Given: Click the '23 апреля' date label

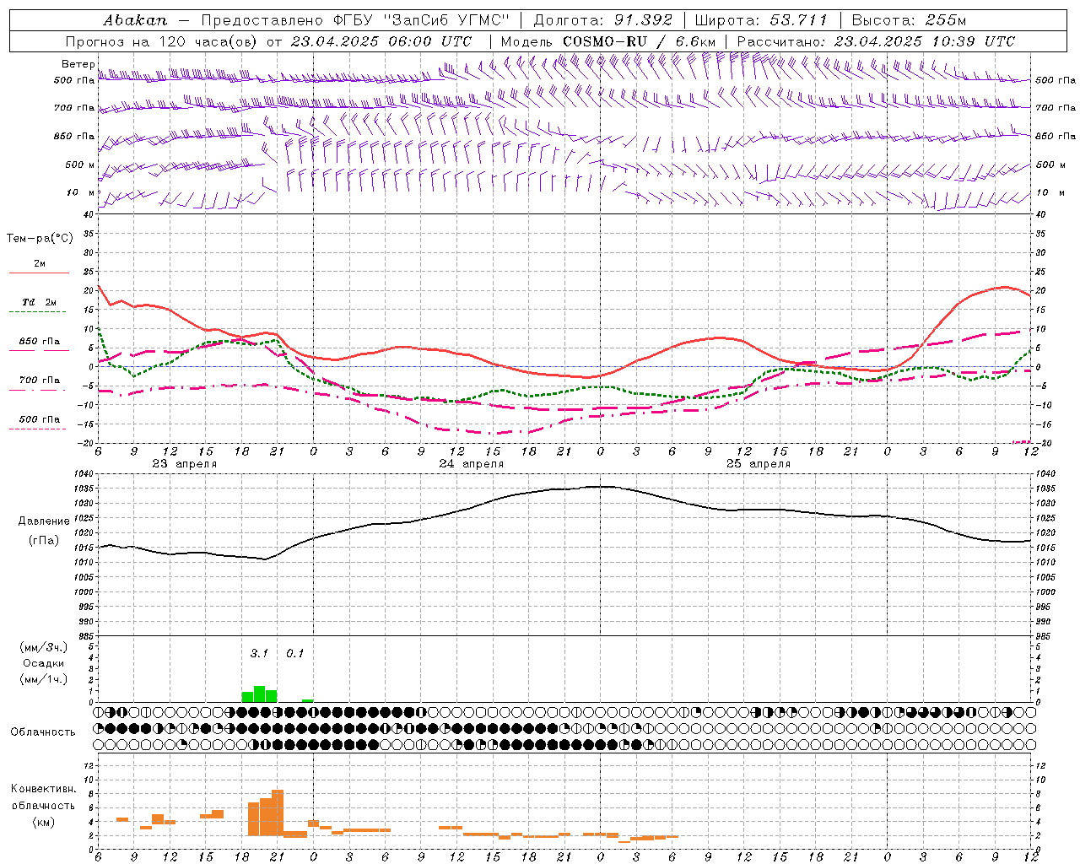Looking at the screenshot, I should (x=184, y=464).
